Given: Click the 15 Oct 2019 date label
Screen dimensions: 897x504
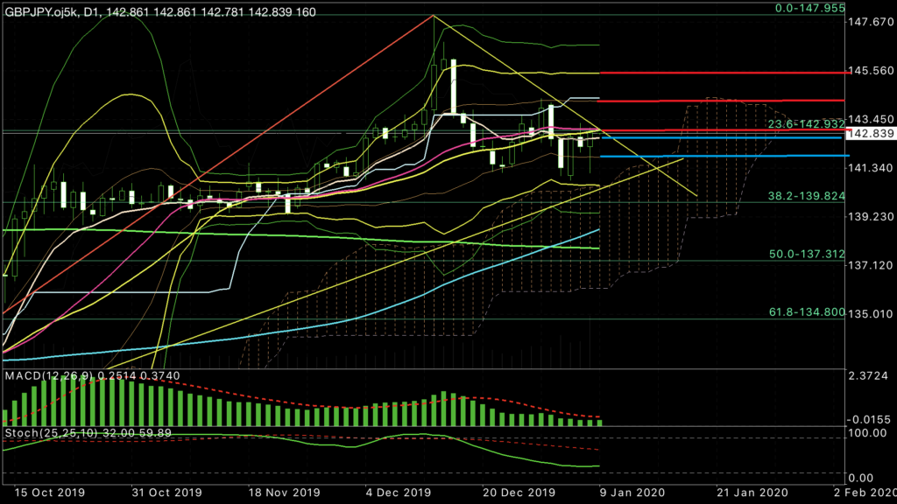Looking at the screenshot, I should pos(49,493).
